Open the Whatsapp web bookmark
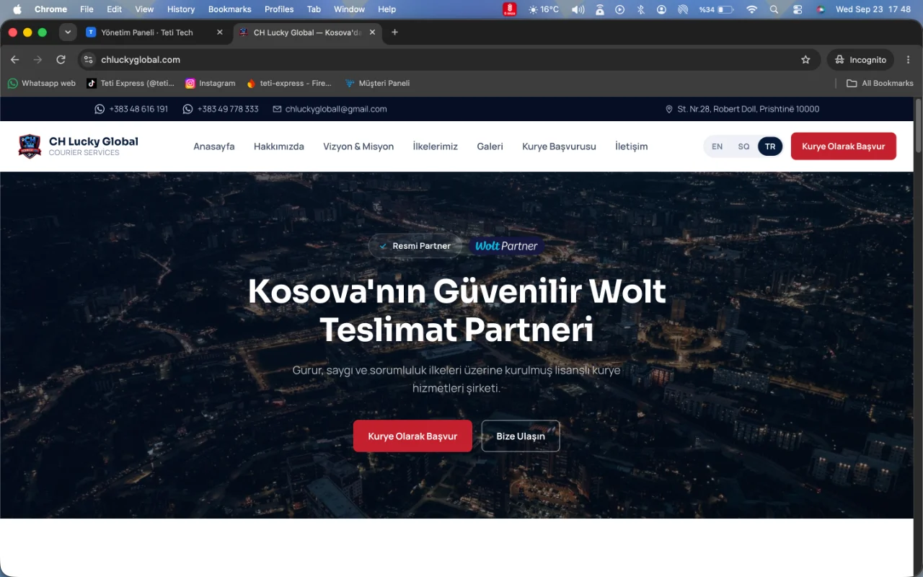Viewport: 923px width, 577px height. click(x=42, y=83)
